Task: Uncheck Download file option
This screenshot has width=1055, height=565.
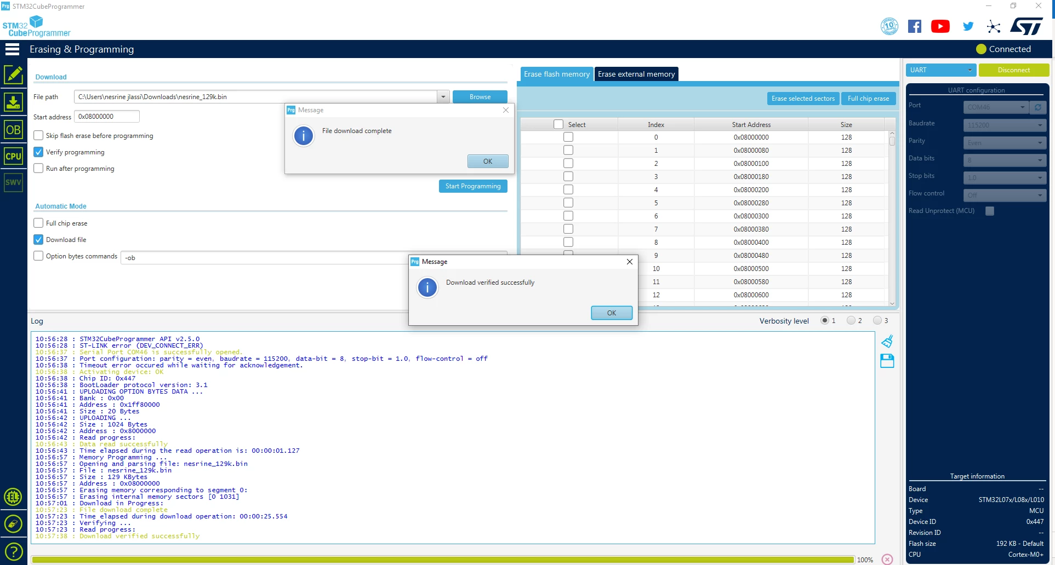Action: click(38, 239)
